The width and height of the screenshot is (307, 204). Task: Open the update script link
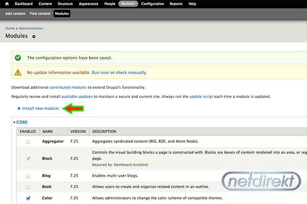201,97
